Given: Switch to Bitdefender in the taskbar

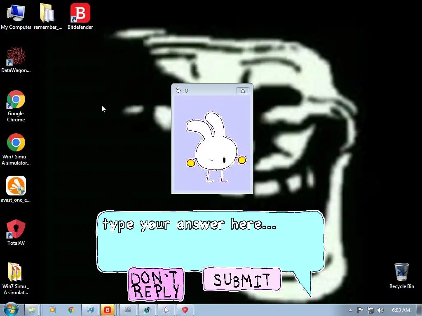Looking at the screenshot, I should click(108, 310).
